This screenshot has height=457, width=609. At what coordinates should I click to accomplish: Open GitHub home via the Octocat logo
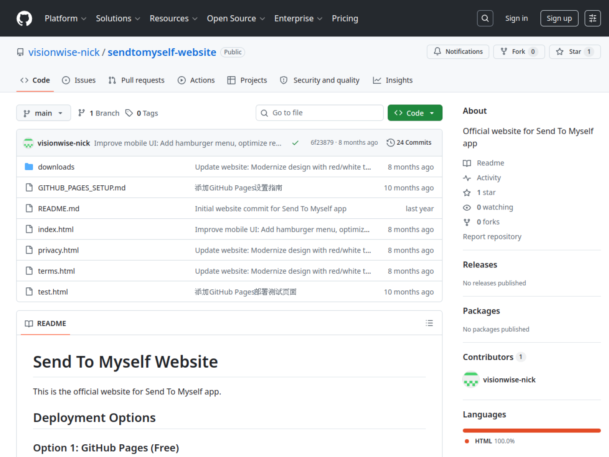click(24, 19)
